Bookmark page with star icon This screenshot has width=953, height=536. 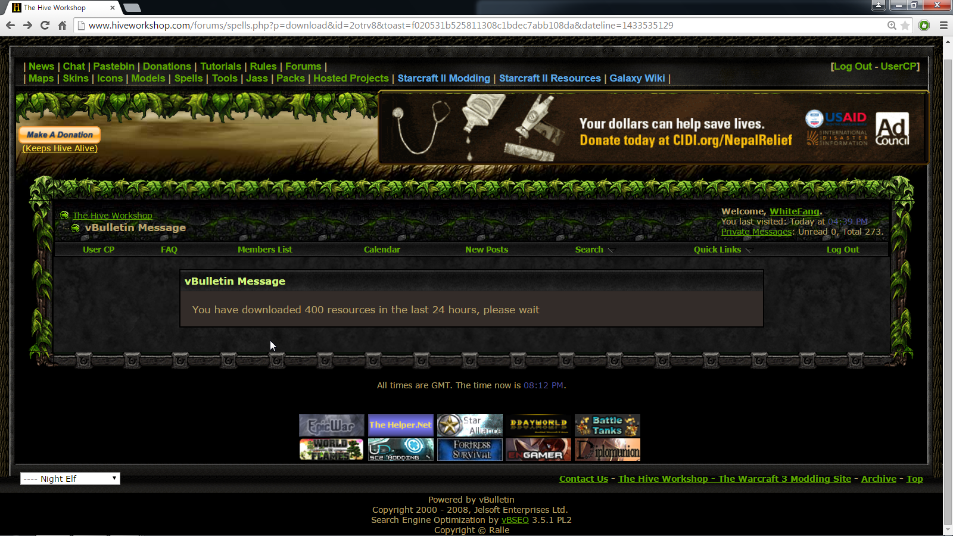(905, 25)
